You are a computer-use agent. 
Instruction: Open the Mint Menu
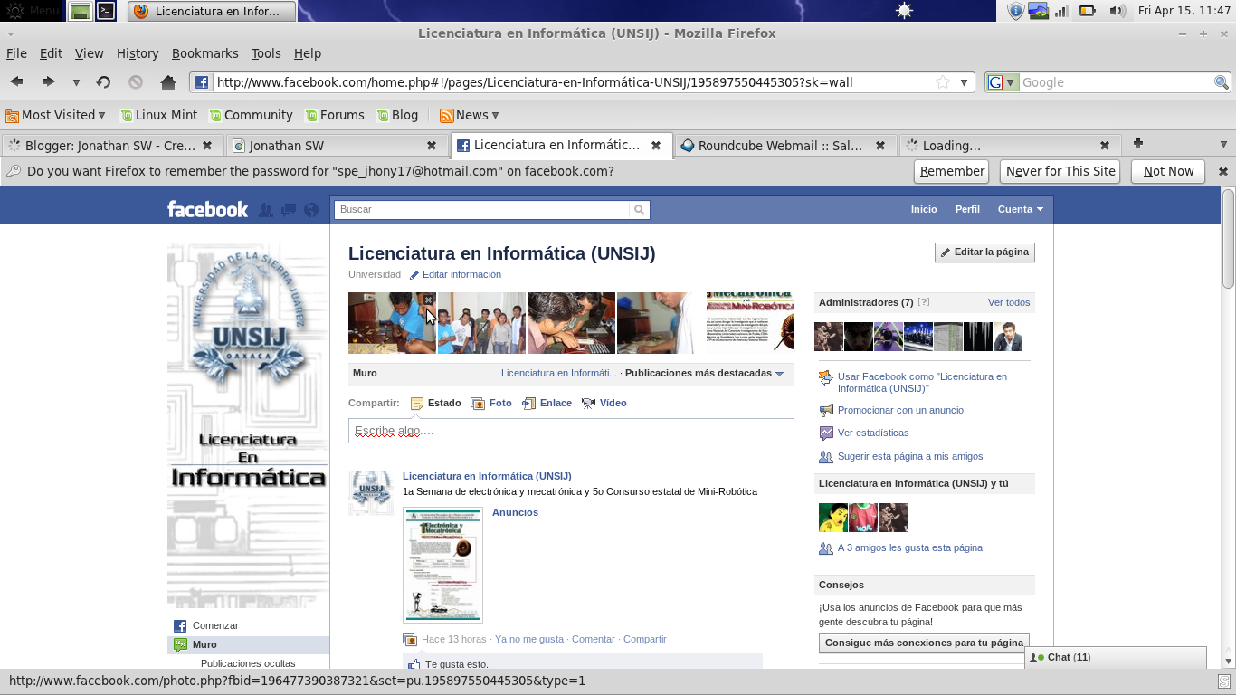click(x=33, y=11)
